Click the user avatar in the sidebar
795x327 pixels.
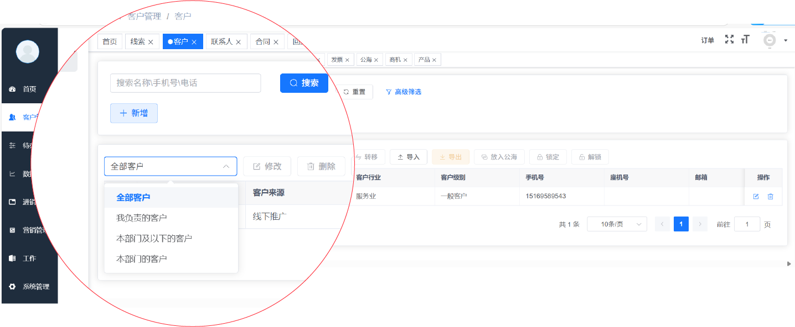tap(28, 52)
